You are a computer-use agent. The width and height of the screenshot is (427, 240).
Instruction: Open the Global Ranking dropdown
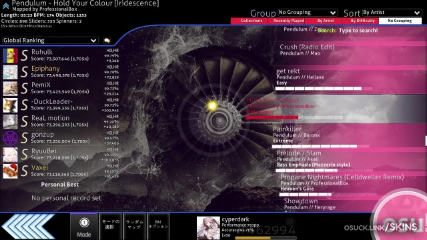[x=50, y=41]
